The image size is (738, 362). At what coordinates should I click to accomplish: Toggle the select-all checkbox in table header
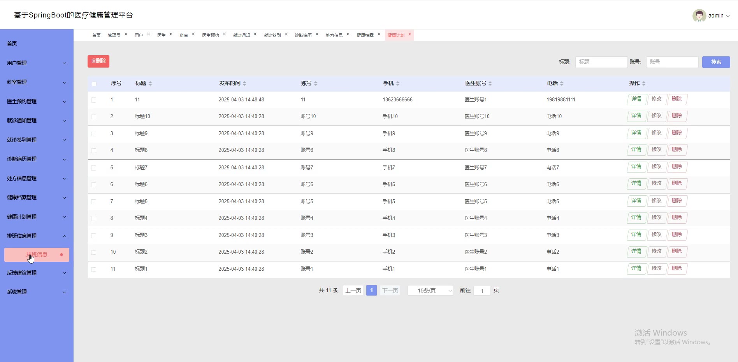[x=94, y=84]
